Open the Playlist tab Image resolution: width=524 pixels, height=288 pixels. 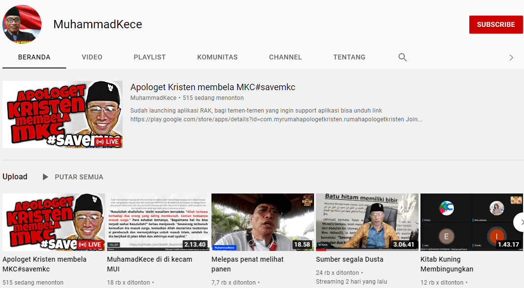coord(149,57)
